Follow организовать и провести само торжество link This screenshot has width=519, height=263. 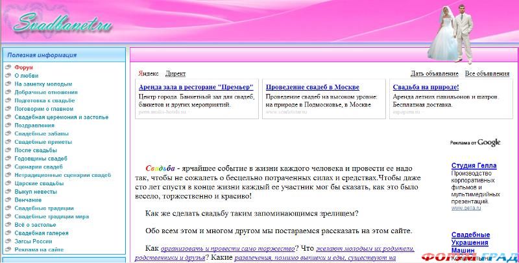point(228,249)
